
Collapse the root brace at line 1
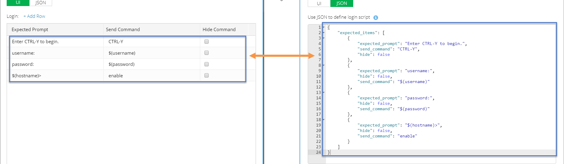click(323, 27)
